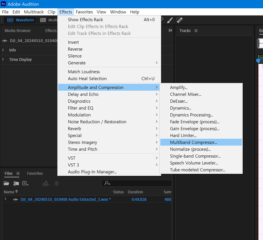
Task: Expand the DJI_04 wav file row arrow
Action: (x=5, y=199)
